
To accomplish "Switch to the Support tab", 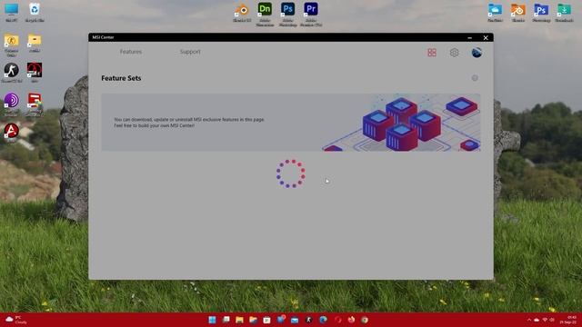I will coord(190,52).
